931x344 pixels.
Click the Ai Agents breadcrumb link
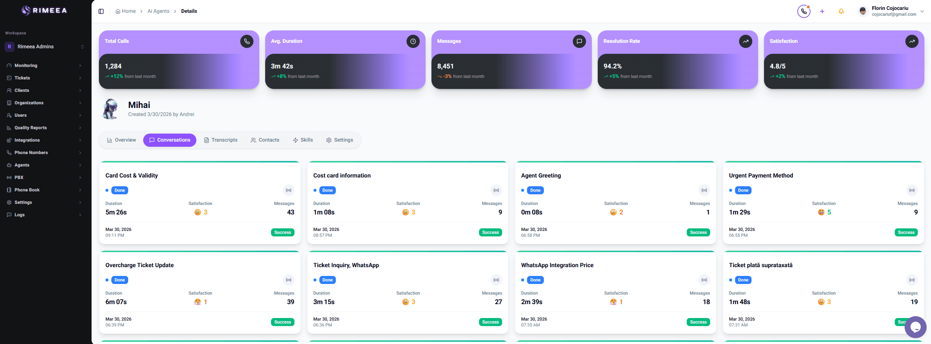point(158,11)
